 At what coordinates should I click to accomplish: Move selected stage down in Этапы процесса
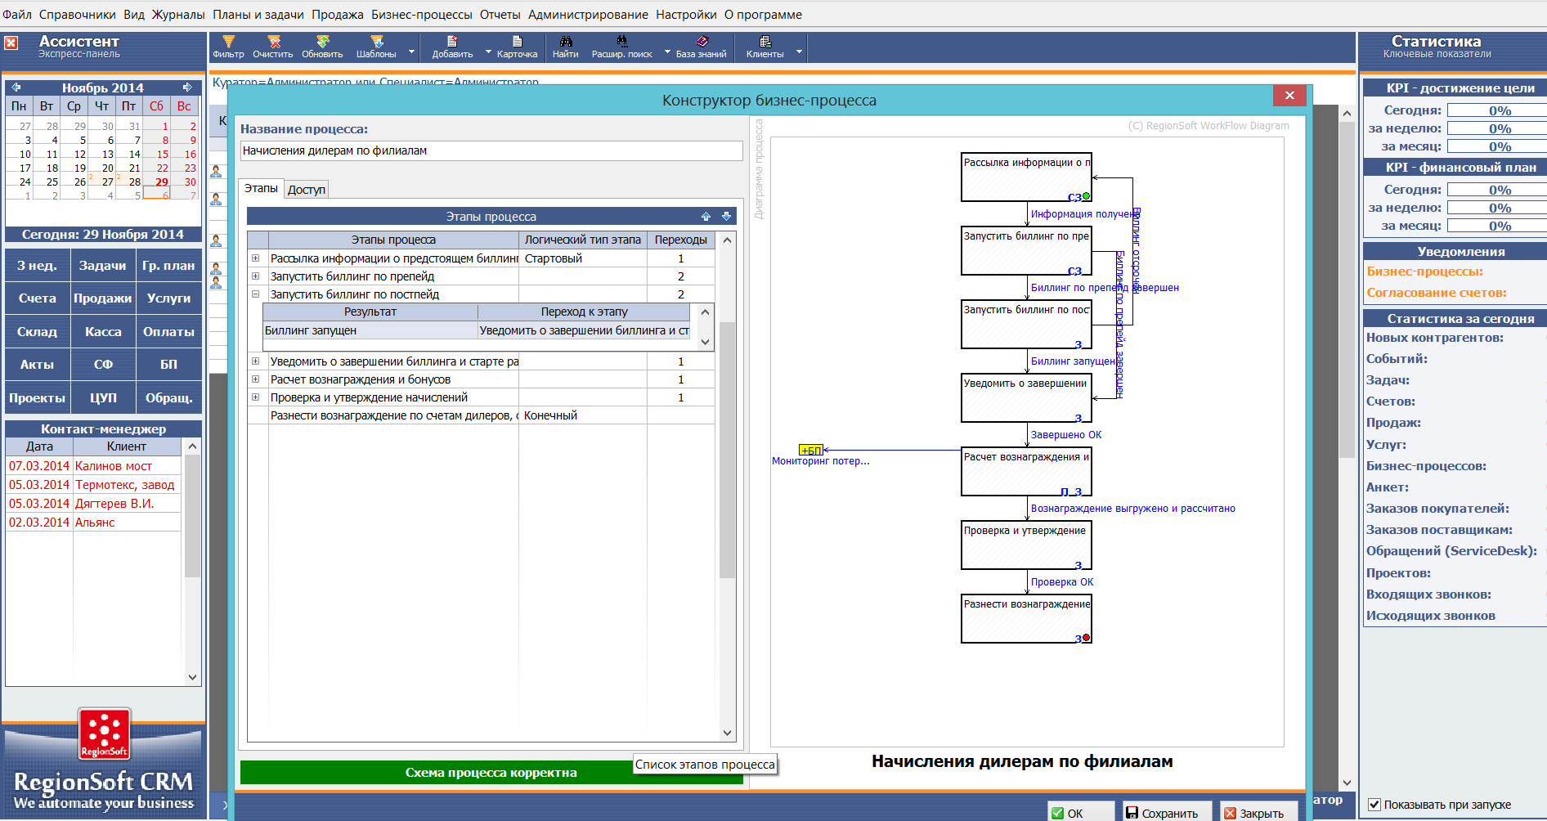pyautogui.click(x=726, y=217)
